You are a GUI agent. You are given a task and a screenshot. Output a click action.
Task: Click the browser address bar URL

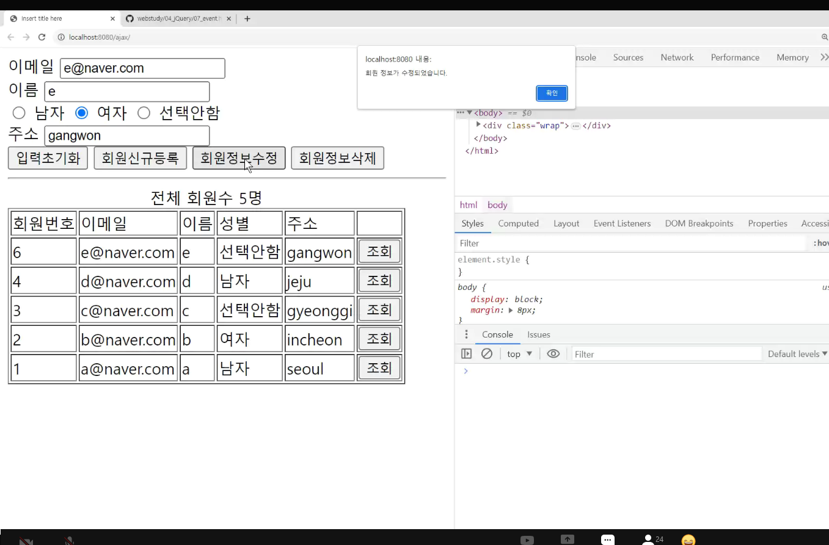(100, 37)
